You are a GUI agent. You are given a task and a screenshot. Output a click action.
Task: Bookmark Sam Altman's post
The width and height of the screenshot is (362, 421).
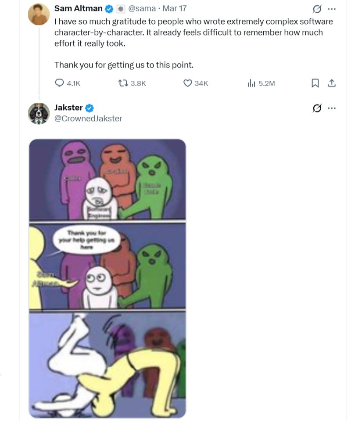point(315,83)
